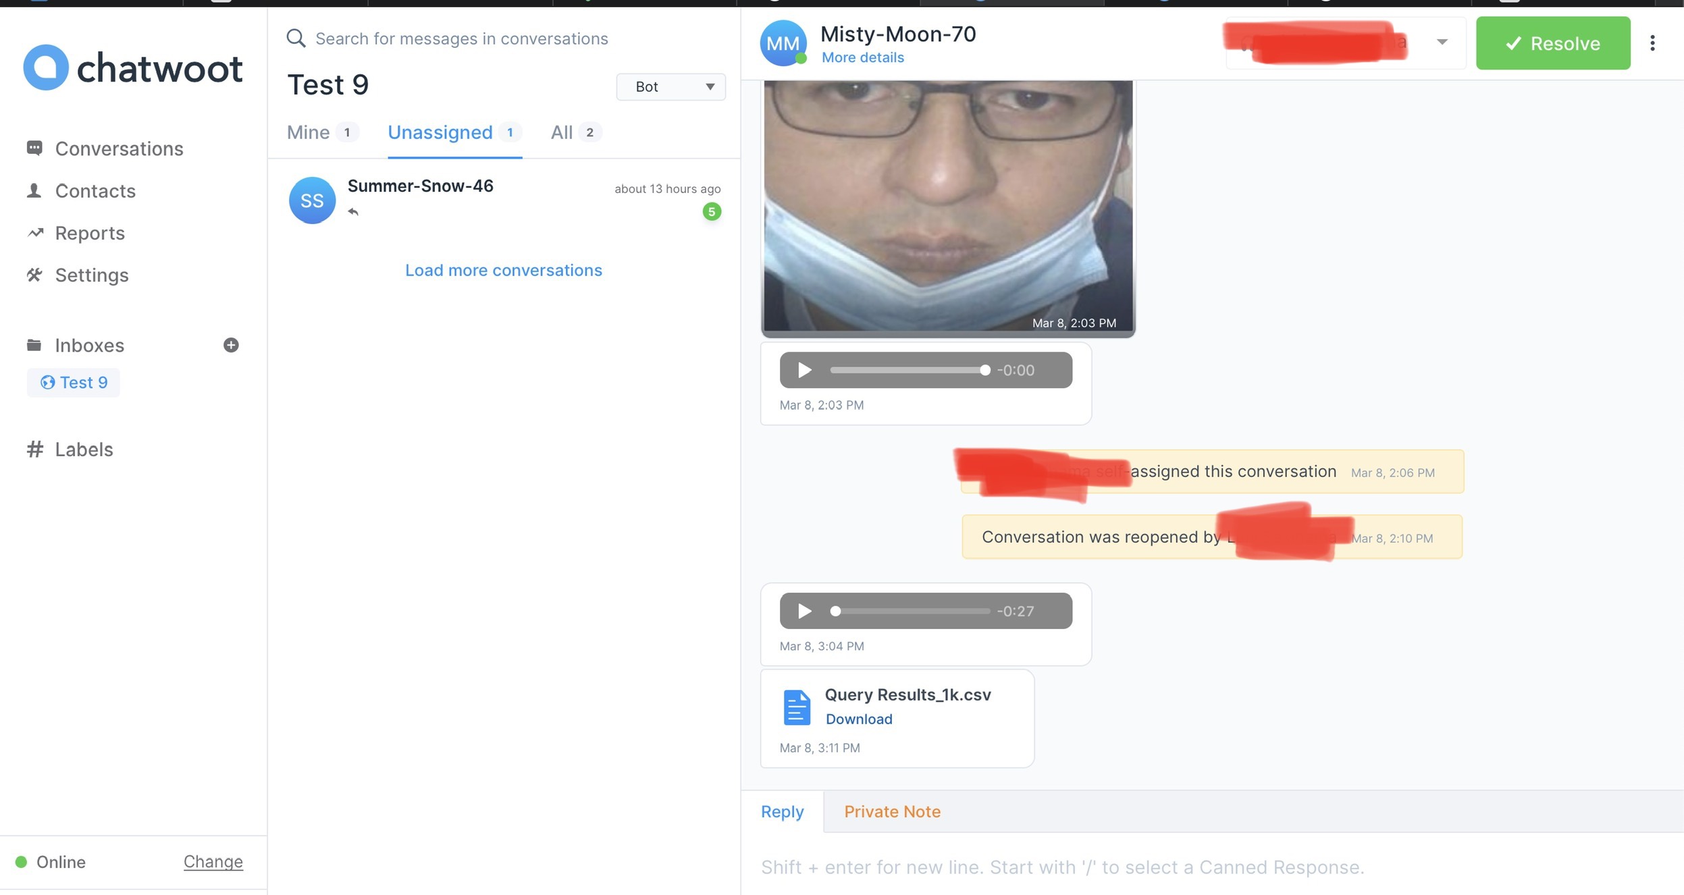Click the MM contact avatar
Image resolution: width=1684 pixels, height=895 pixels.
(x=783, y=43)
